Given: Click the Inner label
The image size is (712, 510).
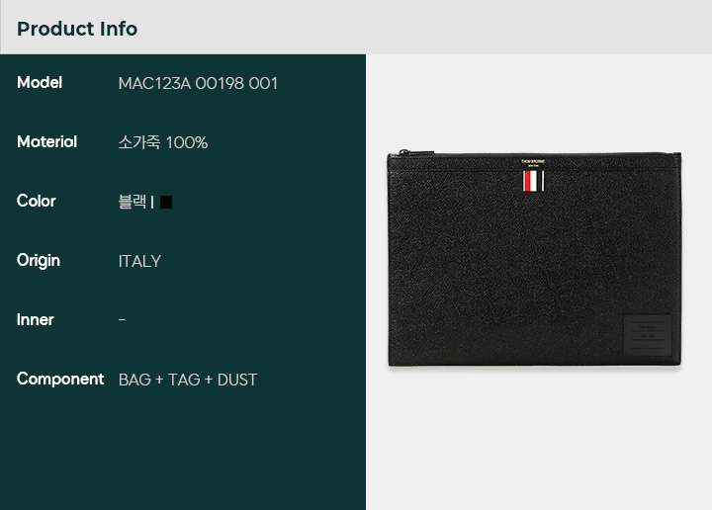Looking at the screenshot, I should pyautogui.click(x=36, y=320).
